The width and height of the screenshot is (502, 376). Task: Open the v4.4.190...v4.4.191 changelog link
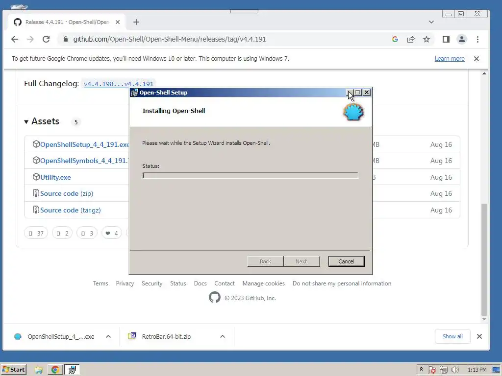(119, 84)
